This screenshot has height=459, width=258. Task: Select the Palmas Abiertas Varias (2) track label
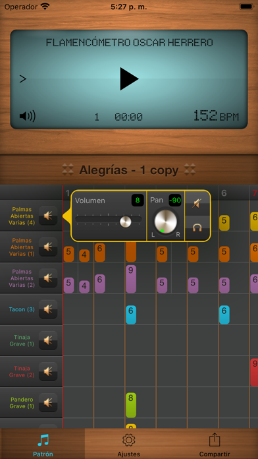coord(22,278)
